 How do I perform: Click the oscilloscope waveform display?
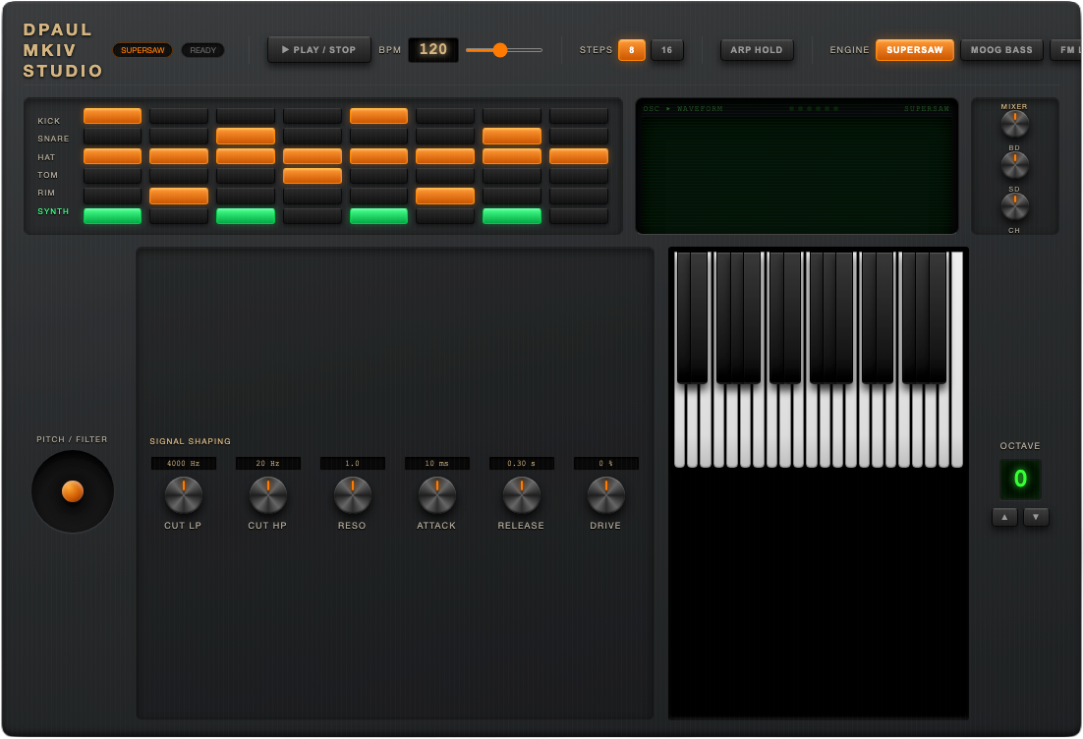point(796,166)
